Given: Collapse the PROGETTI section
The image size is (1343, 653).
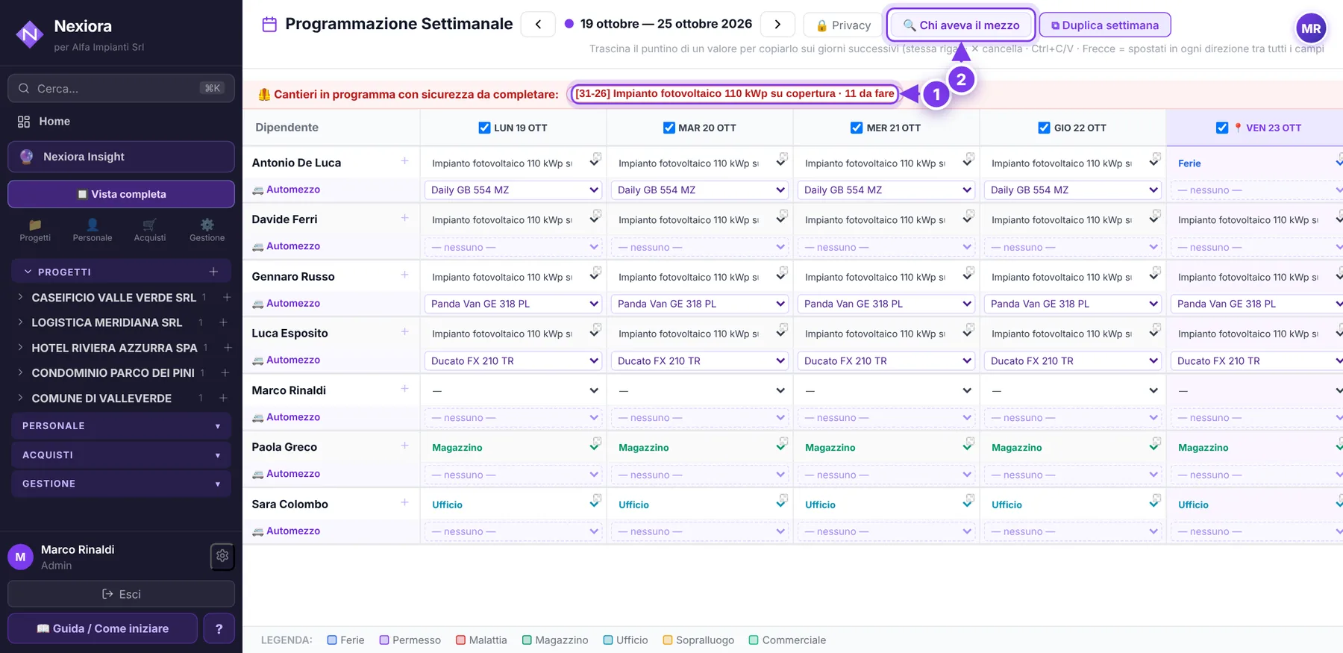Looking at the screenshot, I should pyautogui.click(x=28, y=272).
